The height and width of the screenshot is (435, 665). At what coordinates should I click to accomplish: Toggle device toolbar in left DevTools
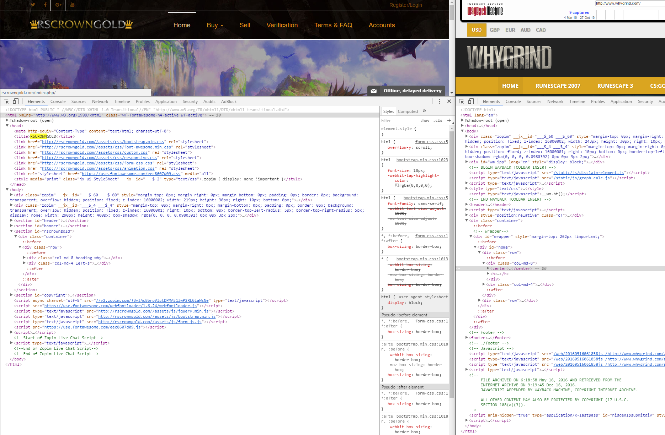[x=16, y=101]
